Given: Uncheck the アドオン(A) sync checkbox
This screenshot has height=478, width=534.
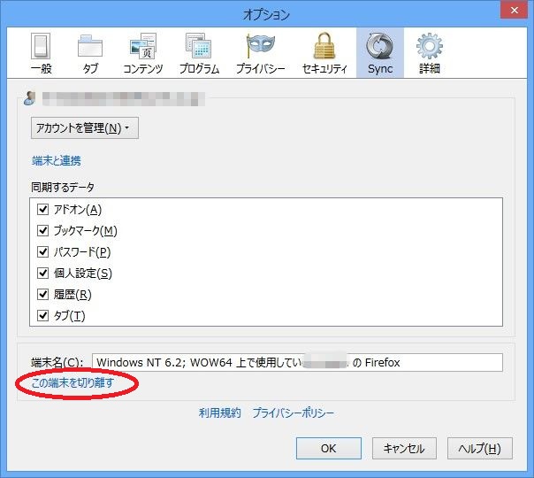Looking at the screenshot, I should pos(42,210).
